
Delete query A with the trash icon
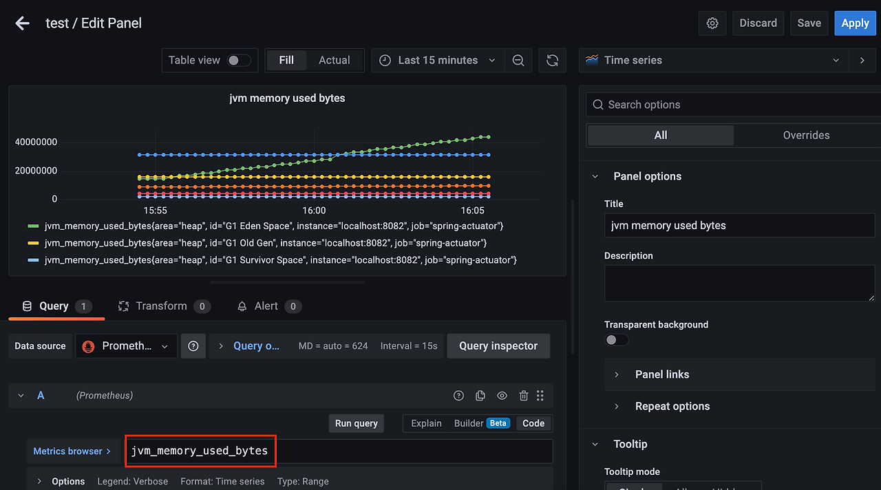tap(524, 395)
